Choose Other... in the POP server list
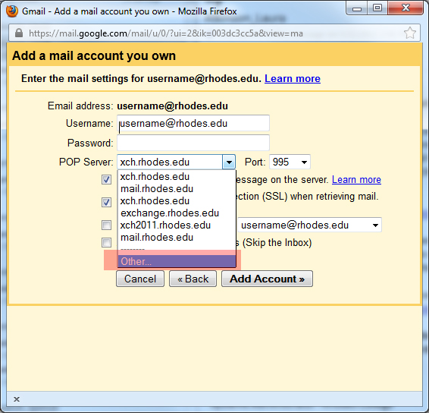The height and width of the screenshot is (413, 429). tap(177, 261)
